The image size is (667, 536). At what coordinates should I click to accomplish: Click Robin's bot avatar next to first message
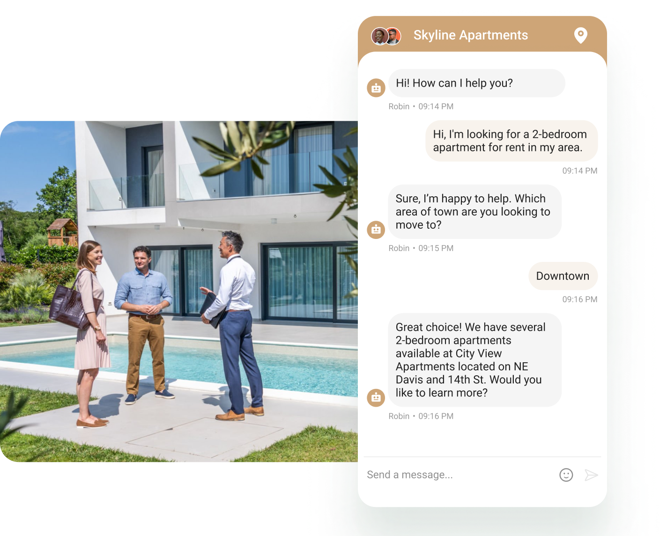[376, 88]
